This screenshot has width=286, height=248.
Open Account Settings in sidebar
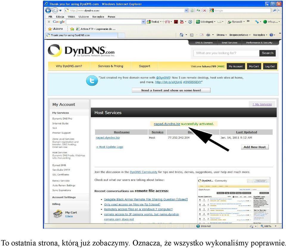click(64, 197)
